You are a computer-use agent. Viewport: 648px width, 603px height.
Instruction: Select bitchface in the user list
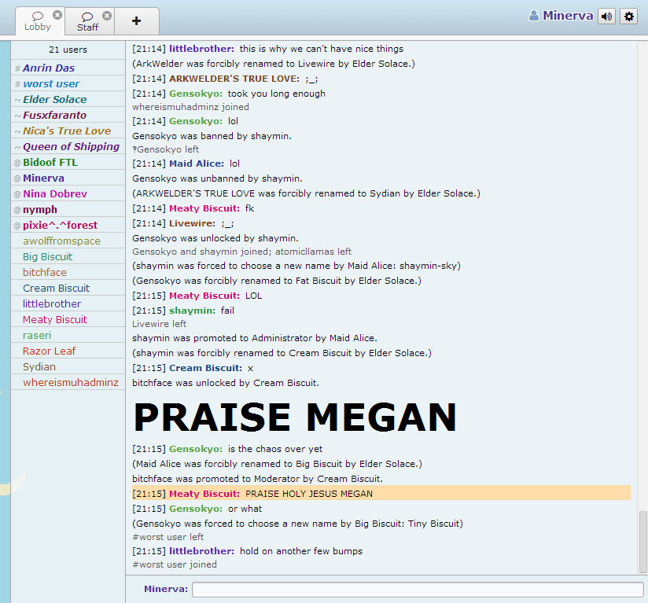[x=68, y=272]
